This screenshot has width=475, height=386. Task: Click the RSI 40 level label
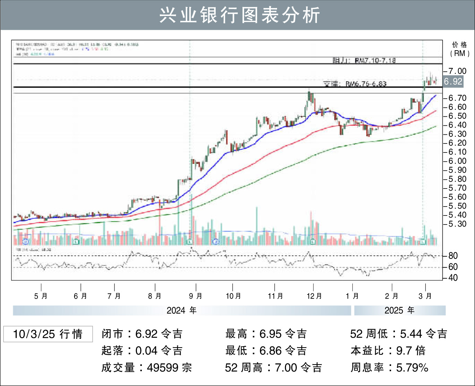(x=453, y=278)
